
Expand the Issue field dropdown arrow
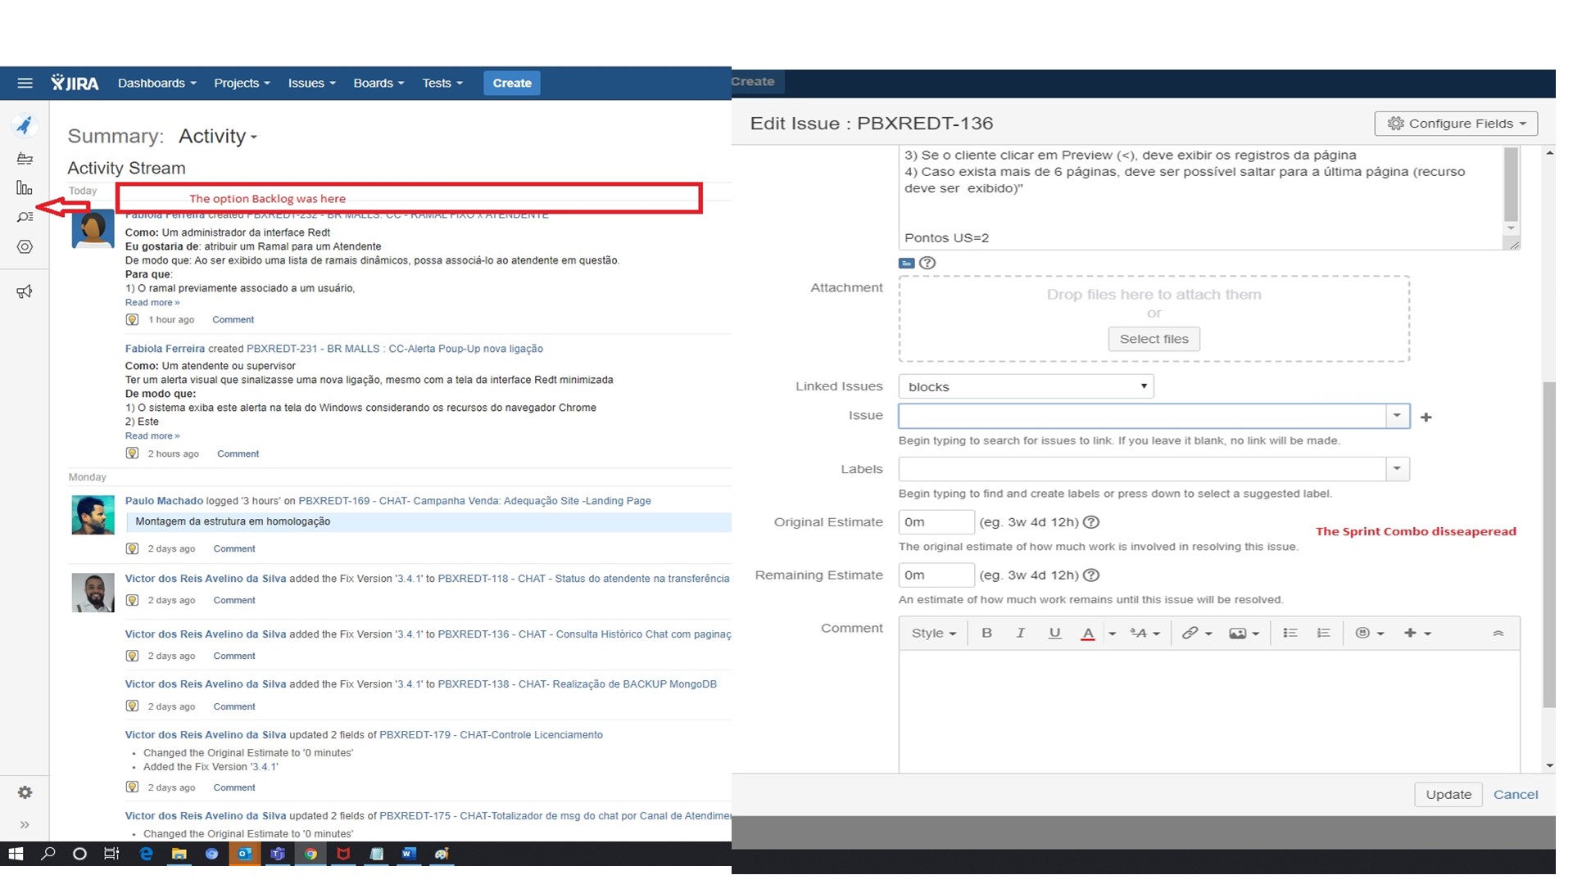point(1397,416)
